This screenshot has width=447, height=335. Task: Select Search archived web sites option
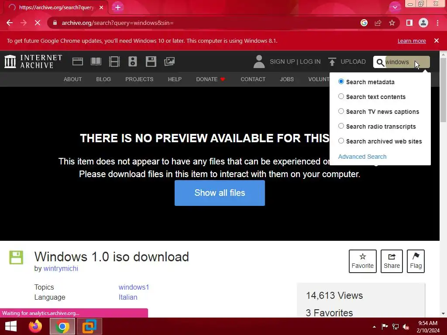341,141
